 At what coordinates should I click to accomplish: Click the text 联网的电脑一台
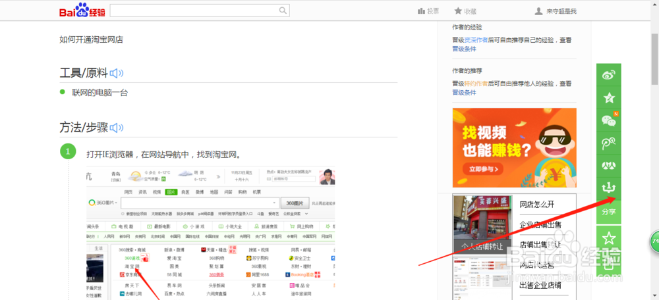100,93
